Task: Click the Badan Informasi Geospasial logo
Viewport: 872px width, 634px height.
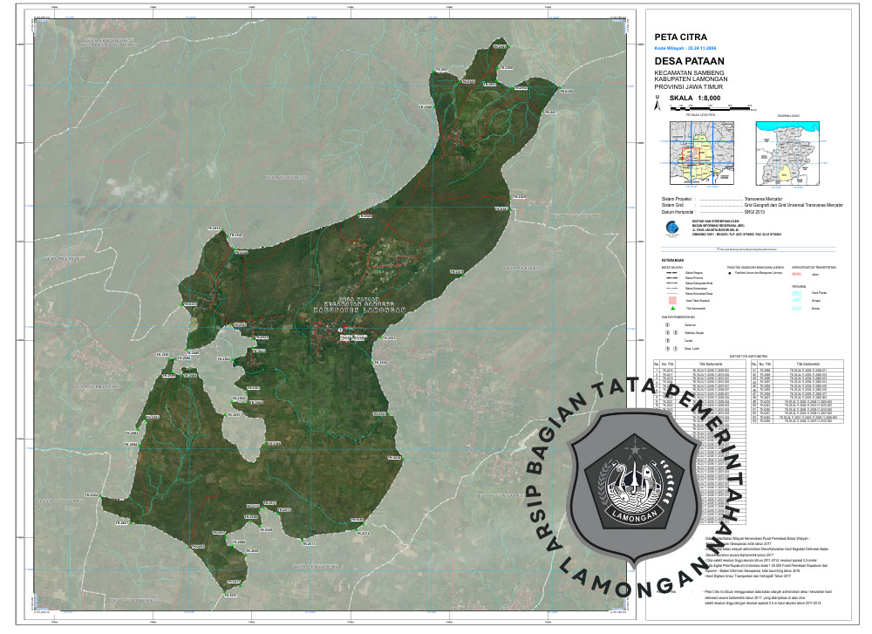Action: [x=671, y=228]
